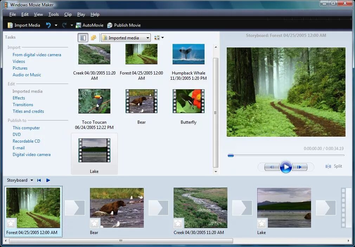Click the Undo arrow icon
This screenshot has height=247, width=355.
click(x=48, y=25)
